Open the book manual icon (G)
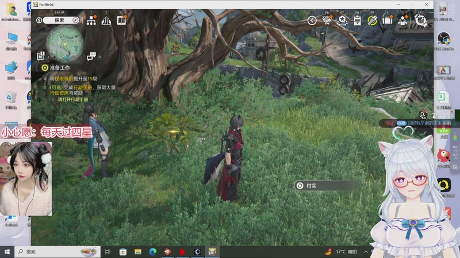Image resolution: width=460 pixels, height=258 pixels. click(121, 20)
